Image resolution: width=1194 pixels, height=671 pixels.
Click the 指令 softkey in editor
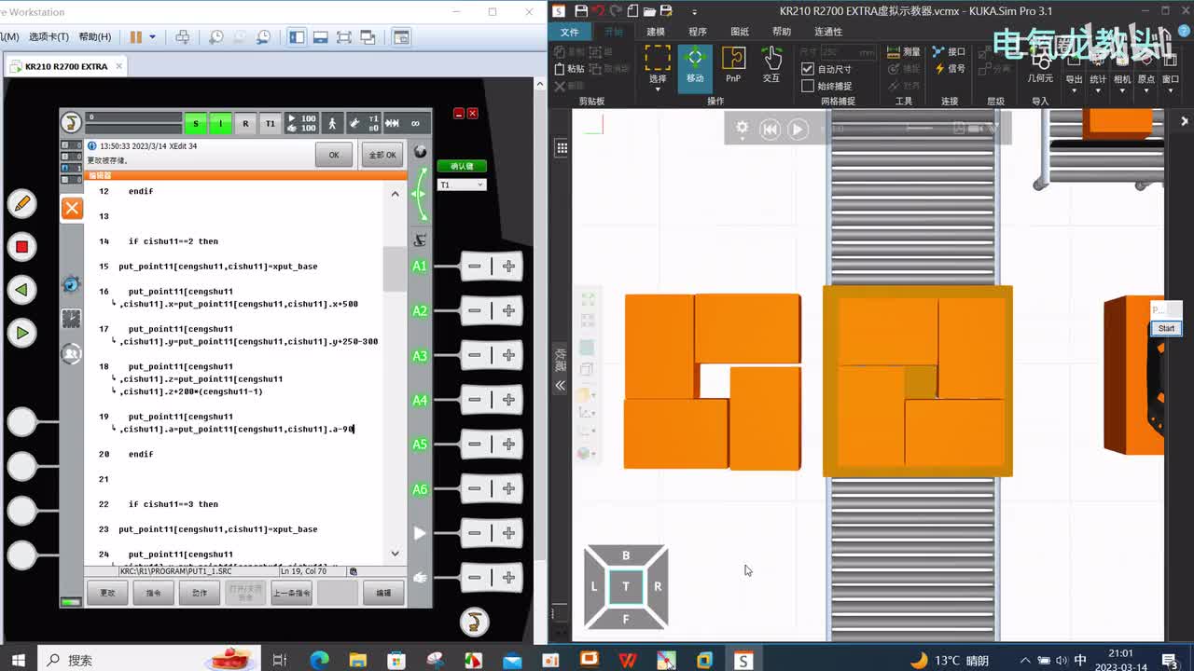pos(153,593)
